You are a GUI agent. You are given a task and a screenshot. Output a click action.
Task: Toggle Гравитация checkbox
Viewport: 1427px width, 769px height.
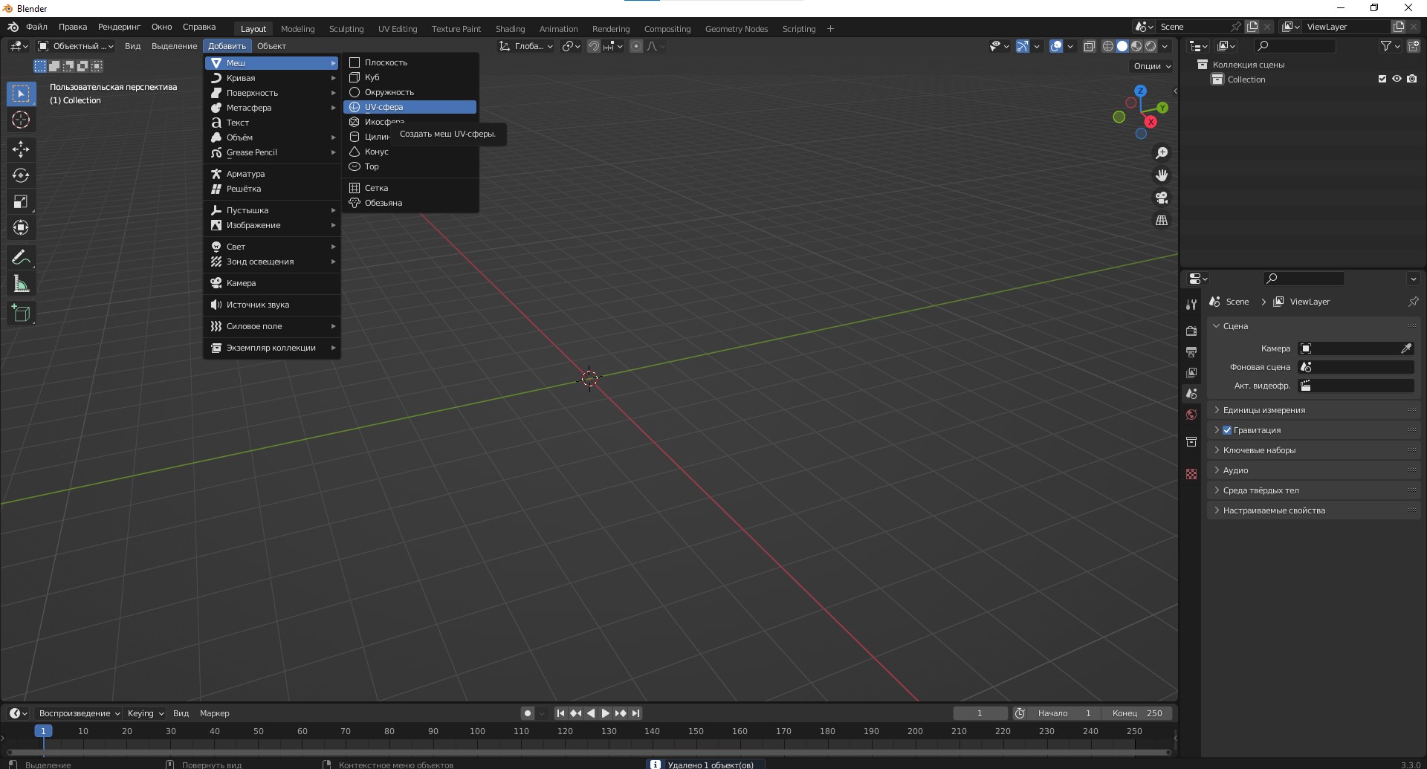tap(1227, 430)
